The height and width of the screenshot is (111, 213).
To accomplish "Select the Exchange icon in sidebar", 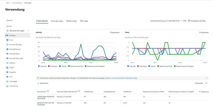I will (7, 35).
